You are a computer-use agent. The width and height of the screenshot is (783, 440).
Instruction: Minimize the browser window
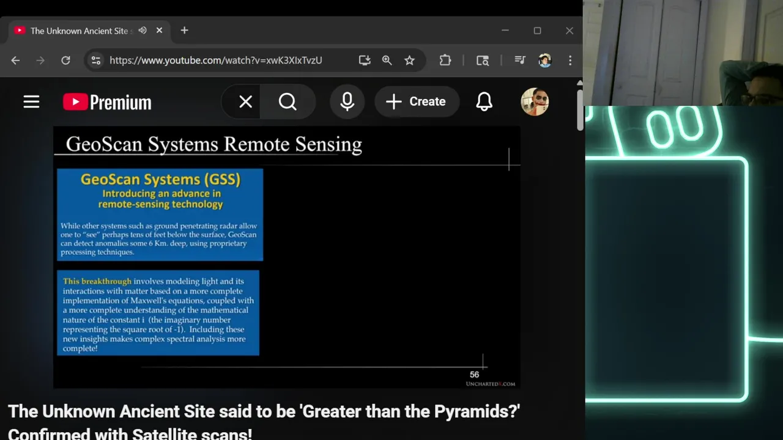click(x=505, y=31)
